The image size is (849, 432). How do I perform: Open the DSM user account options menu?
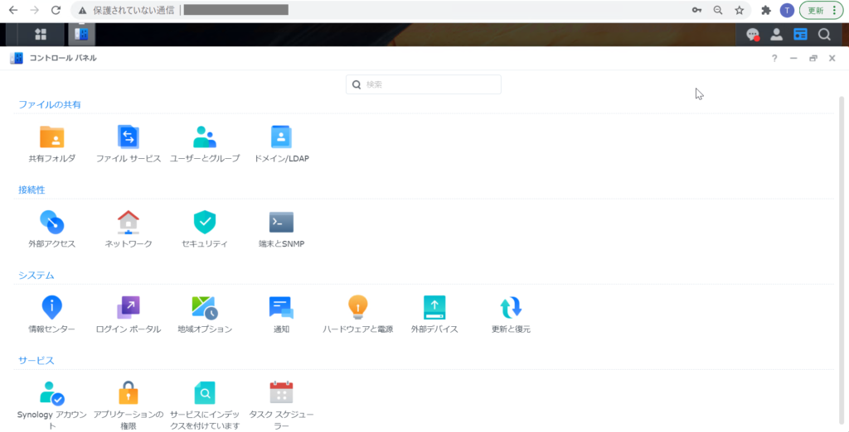[x=777, y=35]
